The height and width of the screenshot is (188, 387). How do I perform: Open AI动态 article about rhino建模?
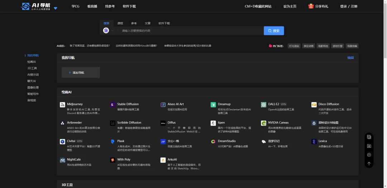tap(137, 46)
